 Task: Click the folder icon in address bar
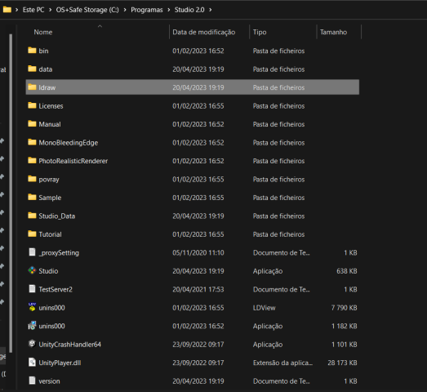7,10
